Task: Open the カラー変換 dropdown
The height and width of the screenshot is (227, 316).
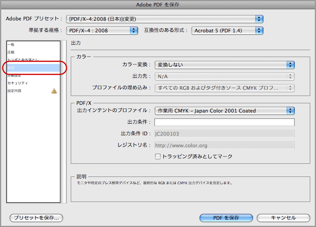Action: 224,65
